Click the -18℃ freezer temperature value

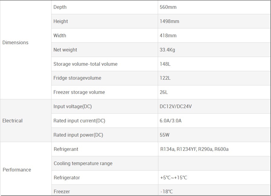pos(167,192)
